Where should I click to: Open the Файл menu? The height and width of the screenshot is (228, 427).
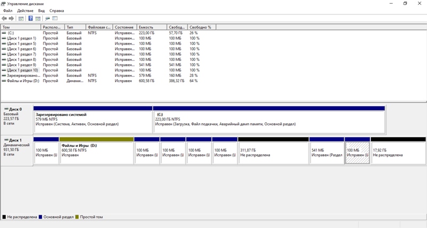pyautogui.click(x=7, y=11)
